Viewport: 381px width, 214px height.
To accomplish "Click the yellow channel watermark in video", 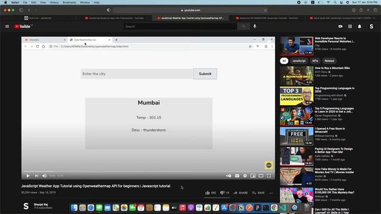I will [268, 165].
